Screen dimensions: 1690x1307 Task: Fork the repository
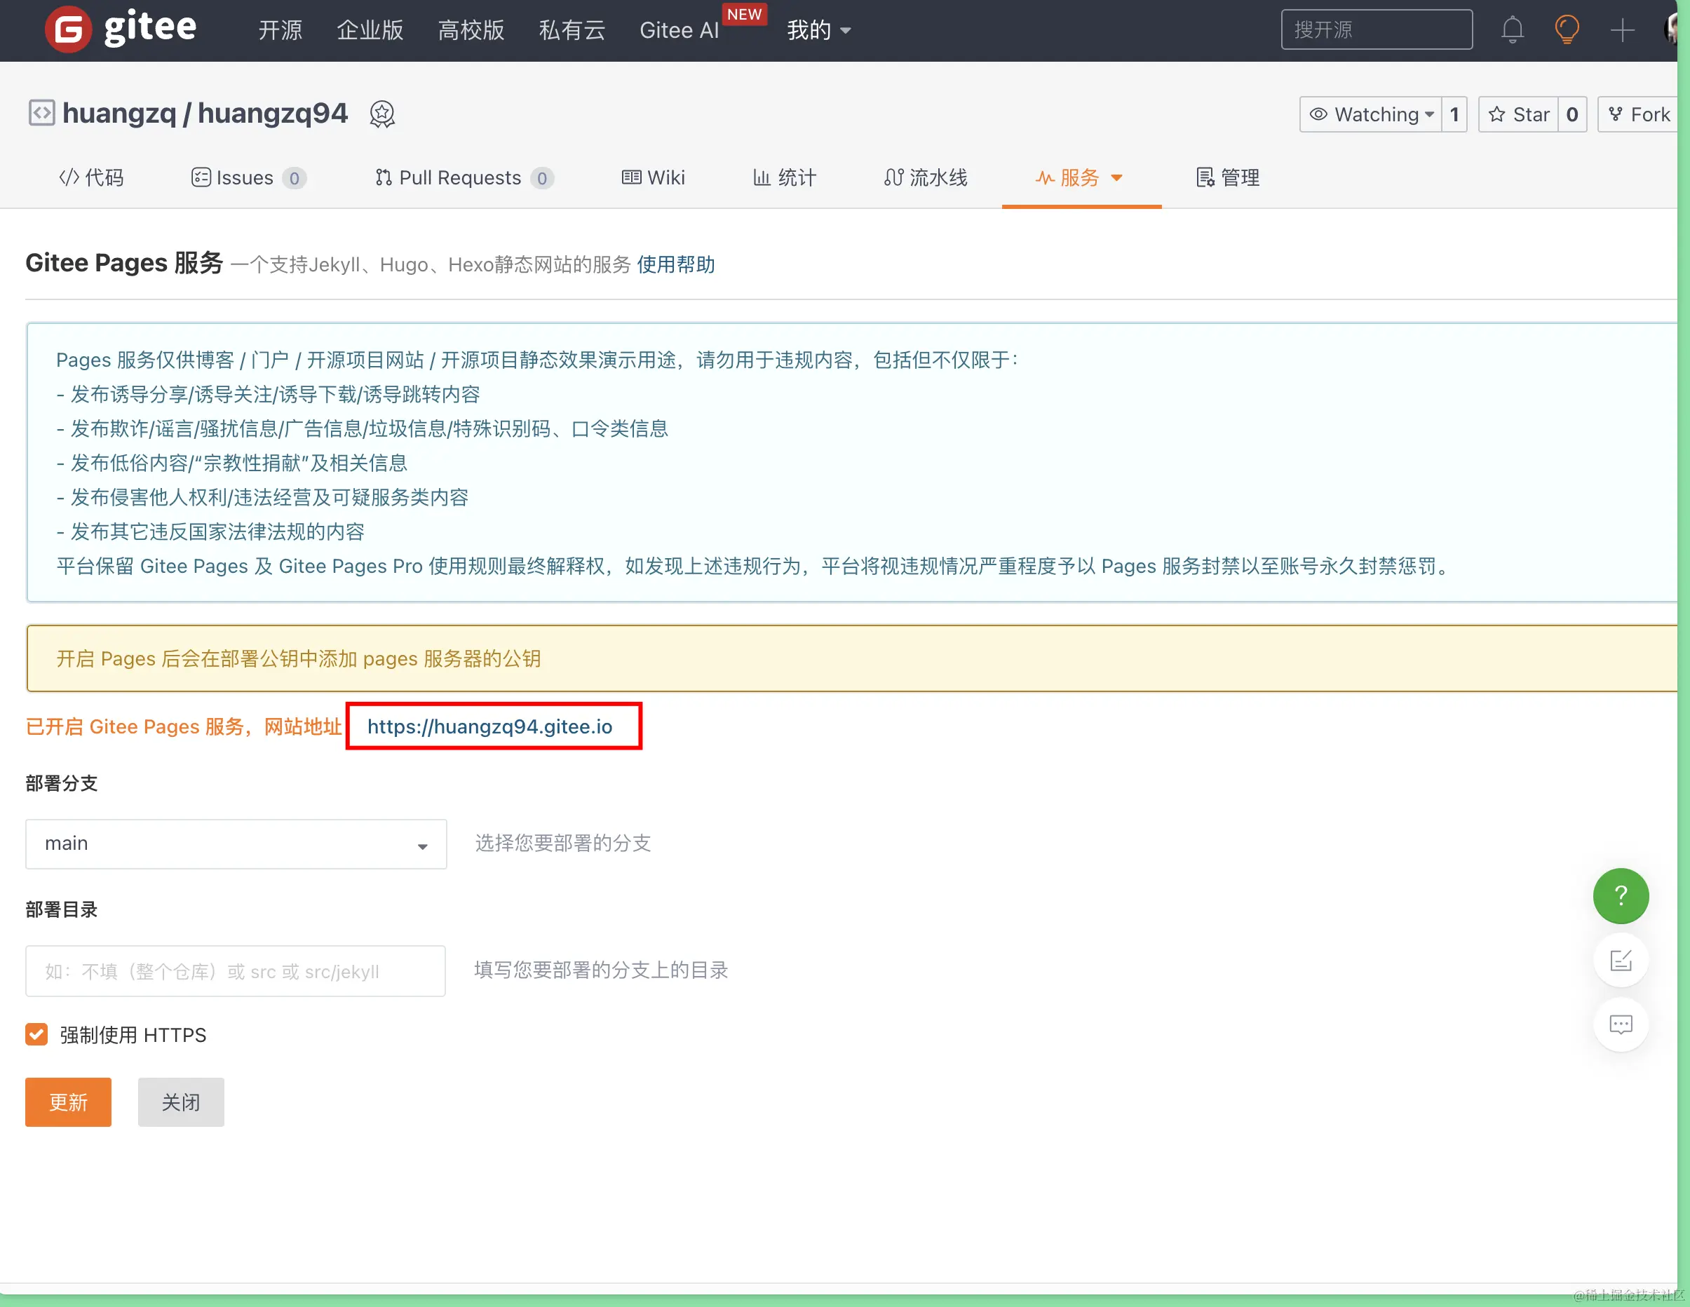pyautogui.click(x=1640, y=114)
